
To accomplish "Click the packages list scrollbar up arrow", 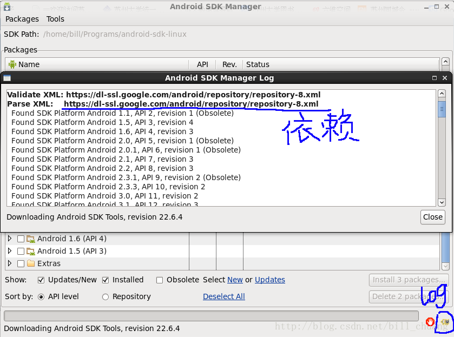I will (x=445, y=61).
